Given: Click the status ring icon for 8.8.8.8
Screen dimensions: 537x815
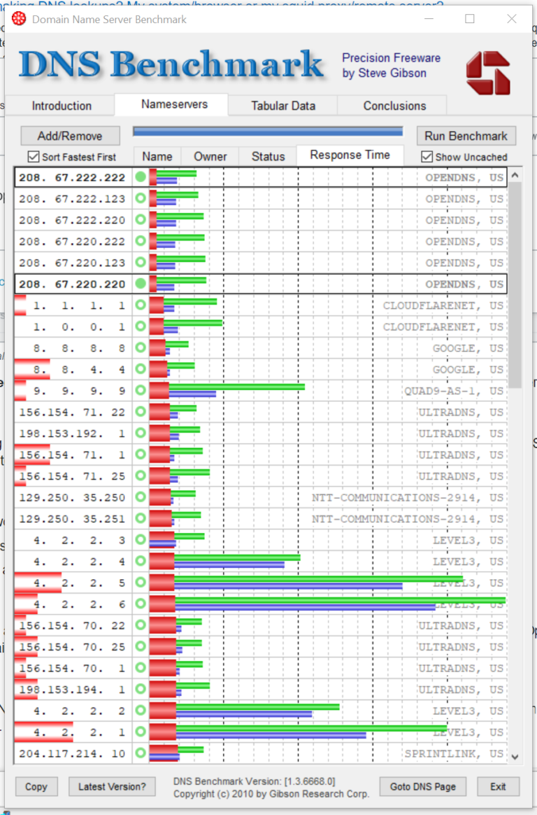Looking at the screenshot, I should [x=141, y=348].
